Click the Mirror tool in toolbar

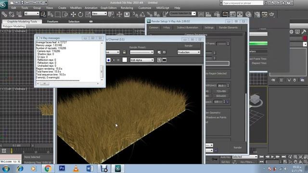(x=201, y=14)
